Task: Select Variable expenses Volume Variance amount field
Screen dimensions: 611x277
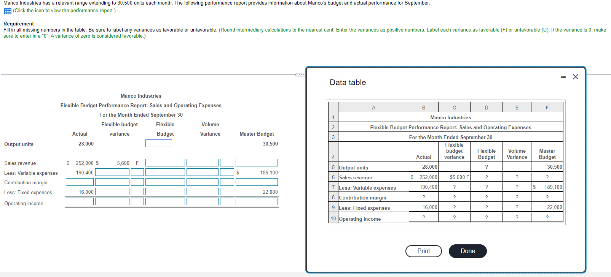Action: 203,172
